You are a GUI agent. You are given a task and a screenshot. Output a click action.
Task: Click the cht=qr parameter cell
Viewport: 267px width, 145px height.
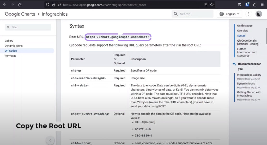click(76, 71)
